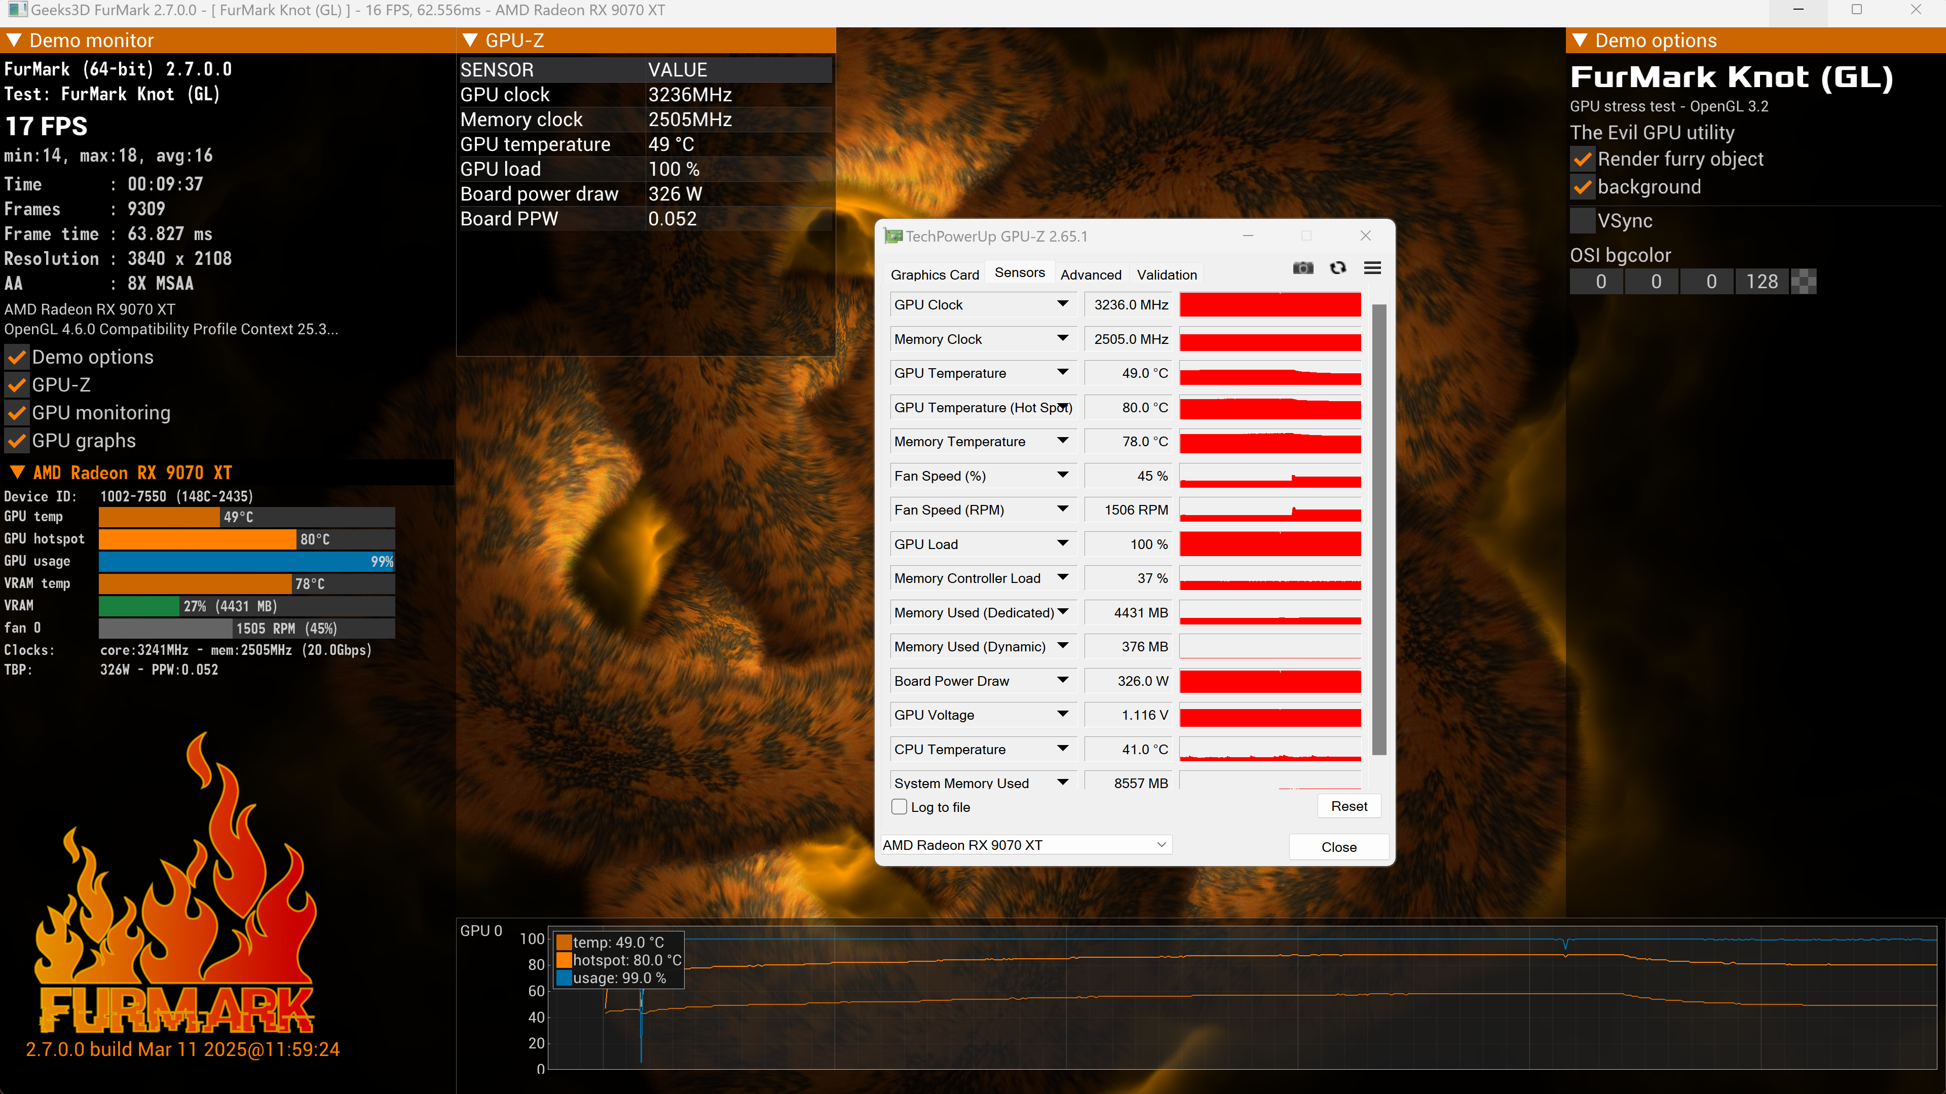Open the Fan Speed (%) sensor dropdown

(x=1062, y=476)
